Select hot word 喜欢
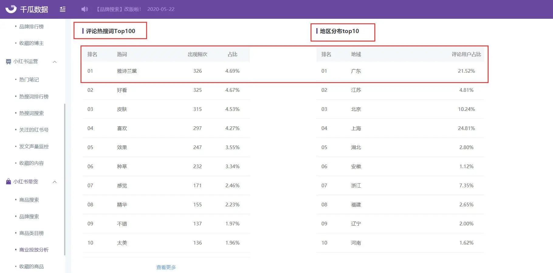553x273 pixels. point(122,128)
